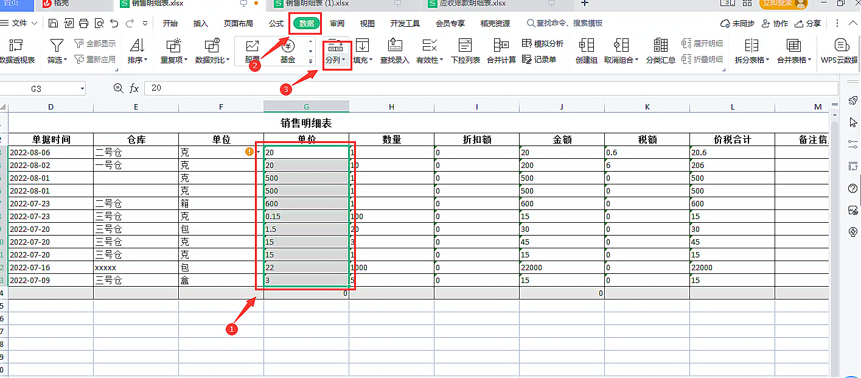Click Show All (全部显示) filter button
The image size is (861, 378).
click(95, 44)
